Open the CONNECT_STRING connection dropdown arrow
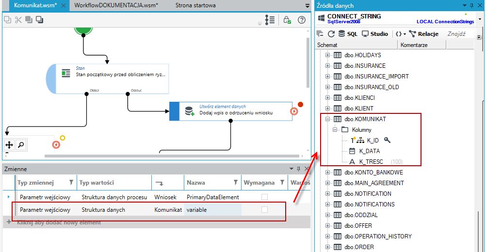The image size is (486, 252). [x=480, y=19]
